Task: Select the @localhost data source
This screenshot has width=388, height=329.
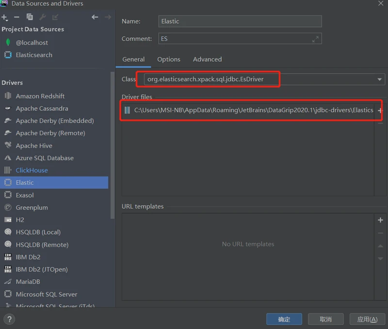Action: tap(32, 43)
